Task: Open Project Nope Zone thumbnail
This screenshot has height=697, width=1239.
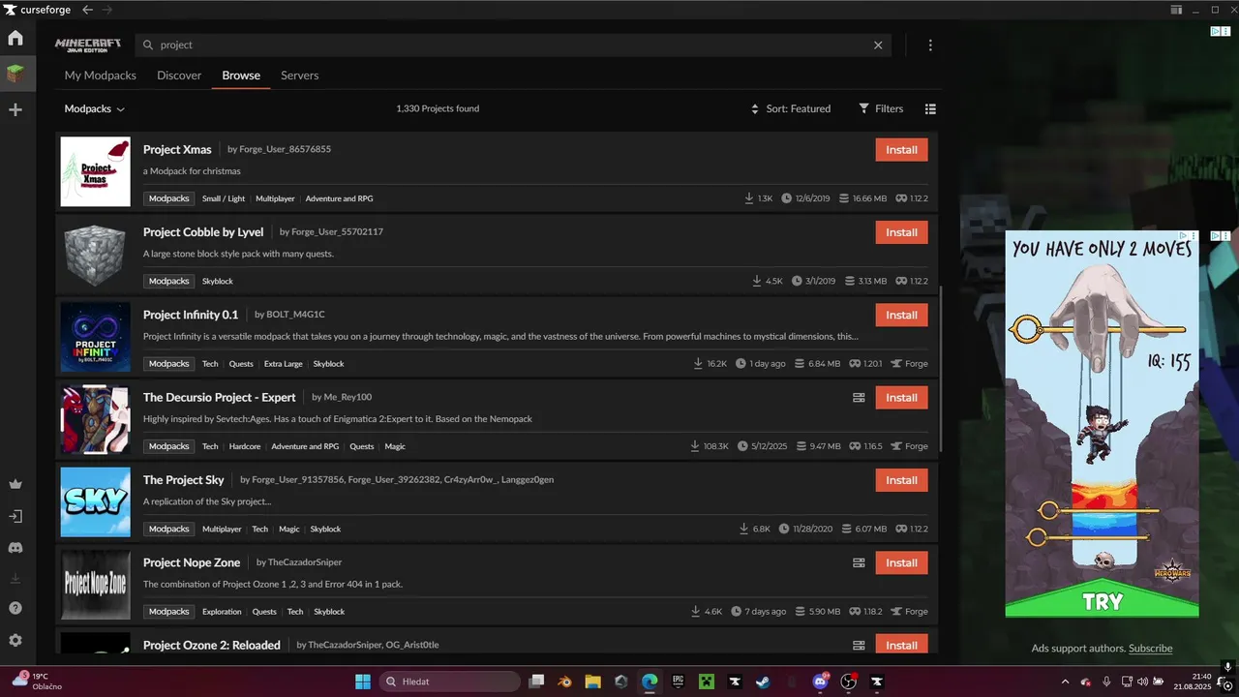Action: 95,585
